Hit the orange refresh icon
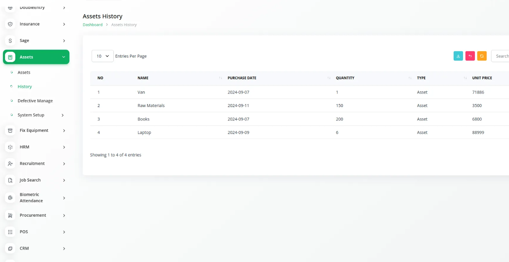Viewport: 509px width, 262px height. click(x=482, y=56)
